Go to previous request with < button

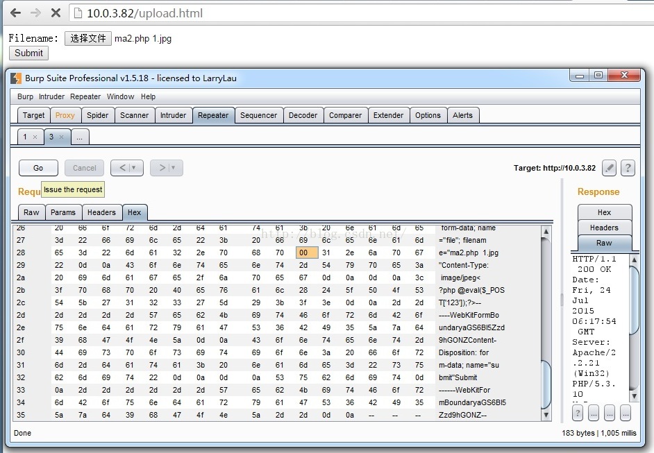click(122, 168)
